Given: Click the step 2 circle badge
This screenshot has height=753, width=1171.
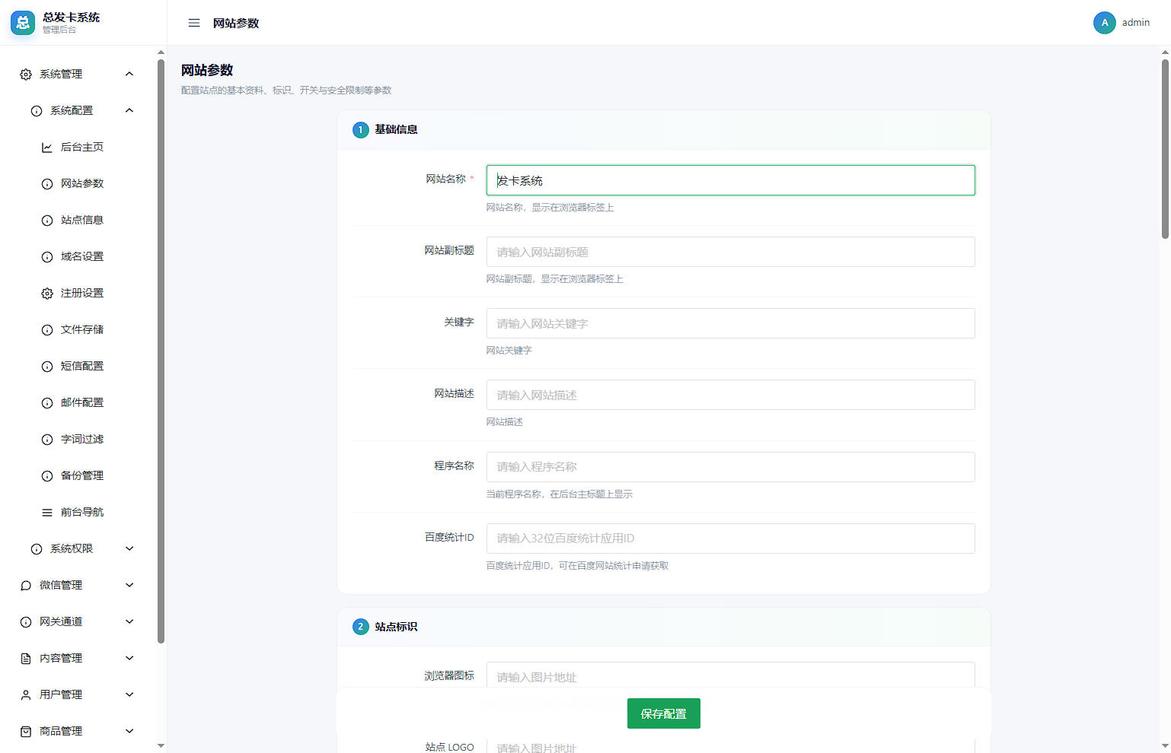Looking at the screenshot, I should [361, 627].
